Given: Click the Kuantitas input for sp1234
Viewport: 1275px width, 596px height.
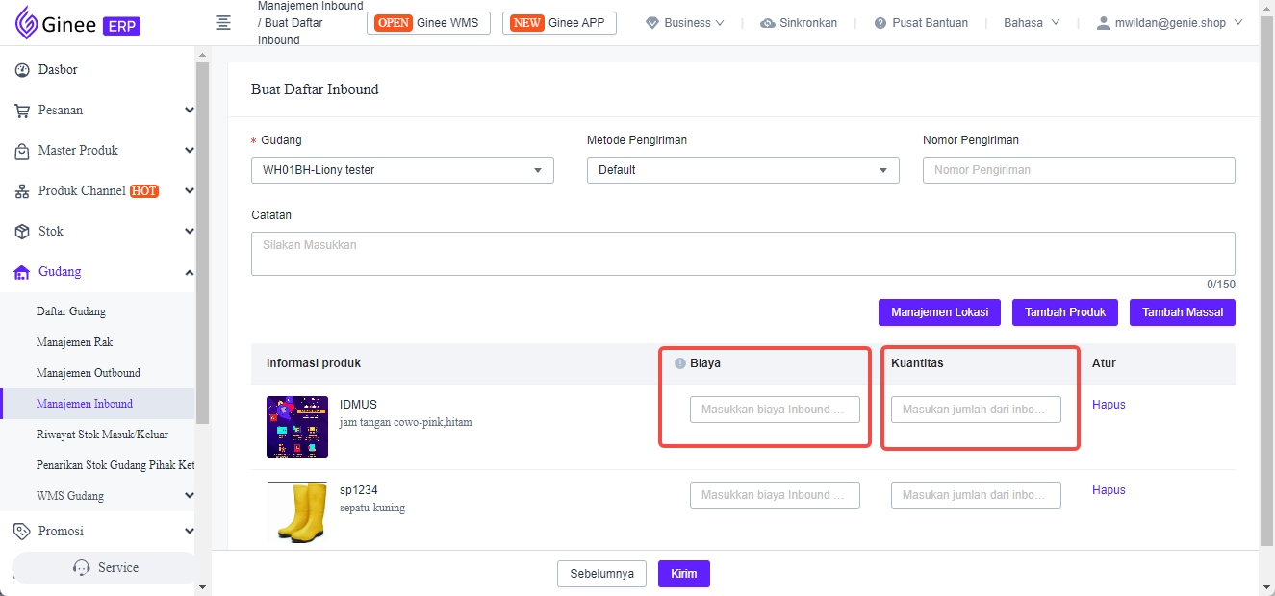Looking at the screenshot, I should click(x=976, y=495).
